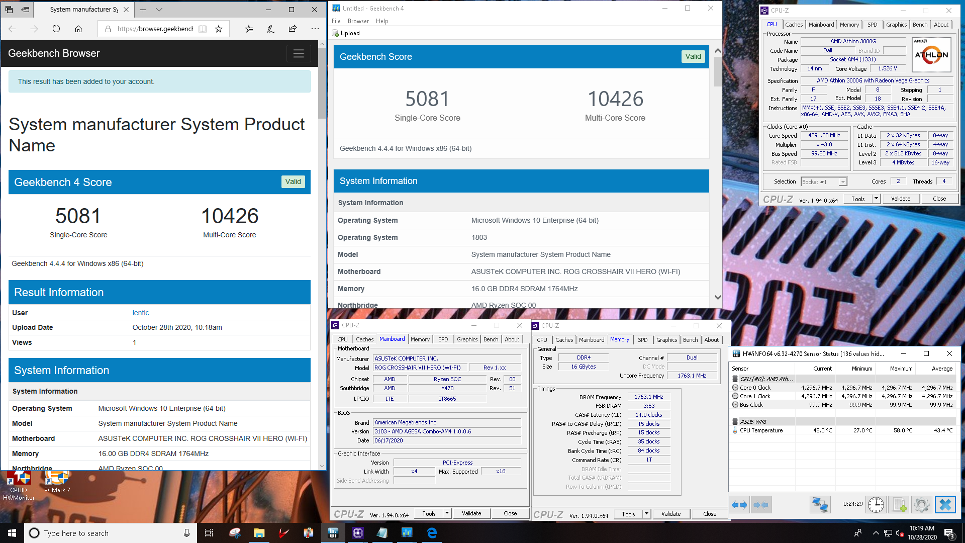Click Validate in Memory CPU-Z window

point(671,514)
